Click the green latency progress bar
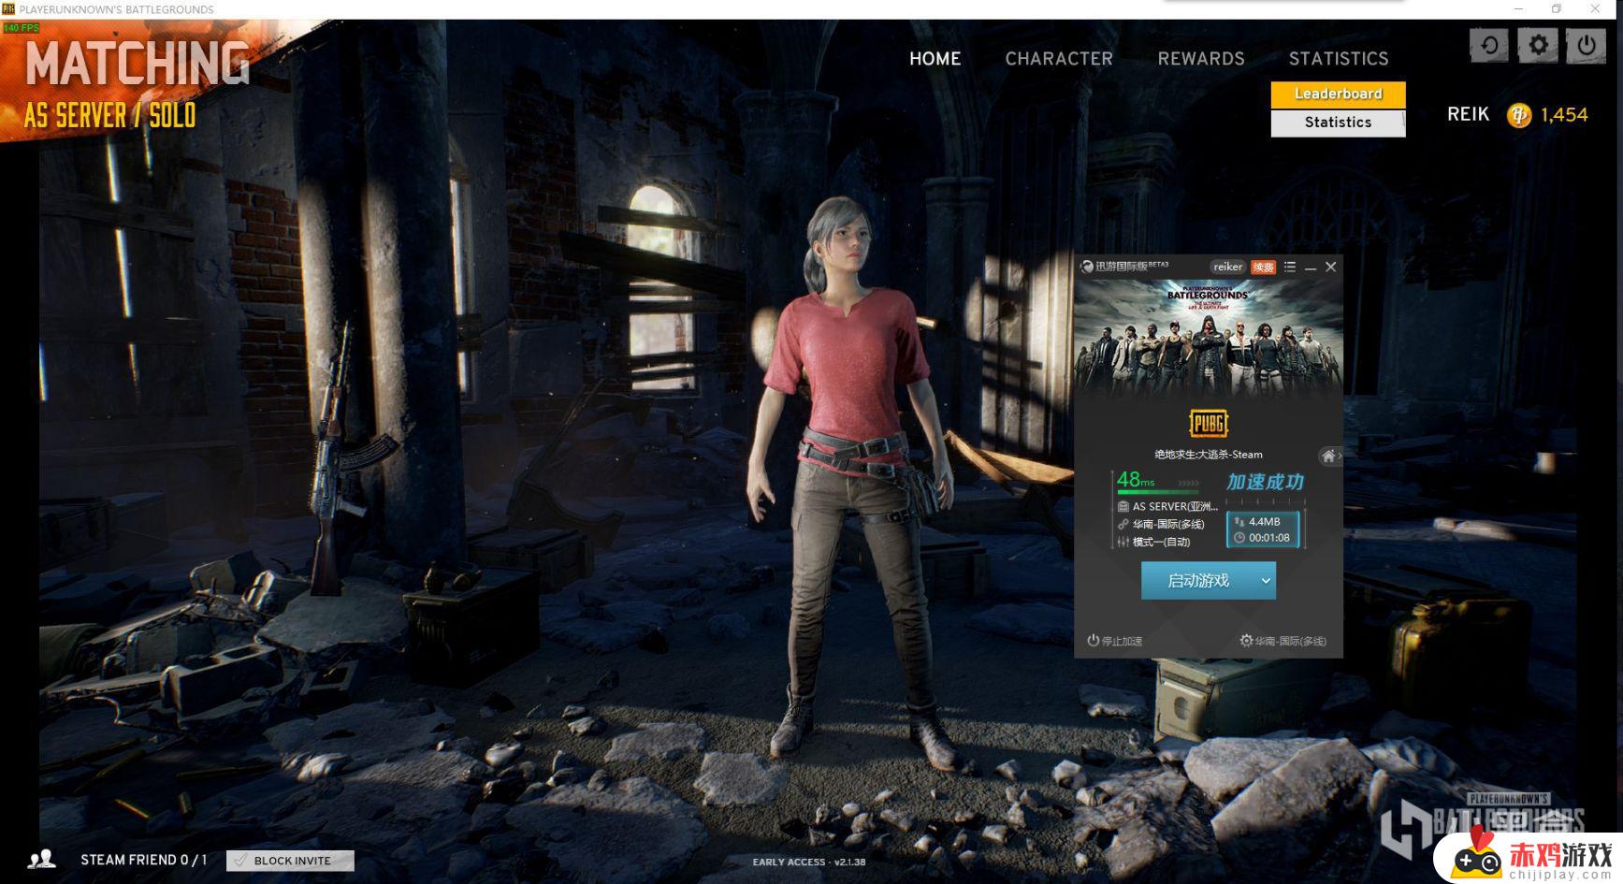The image size is (1623, 884). coord(1158,493)
